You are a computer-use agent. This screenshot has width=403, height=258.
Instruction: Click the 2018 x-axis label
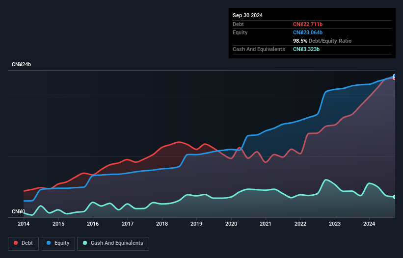162,224
